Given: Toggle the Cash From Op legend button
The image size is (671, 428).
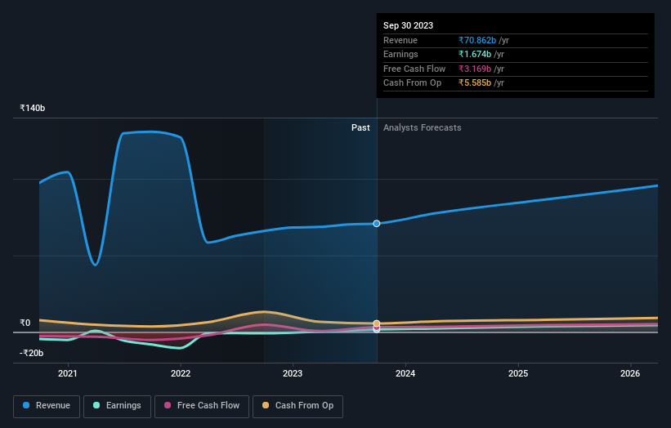Looking at the screenshot, I should click(297, 406).
